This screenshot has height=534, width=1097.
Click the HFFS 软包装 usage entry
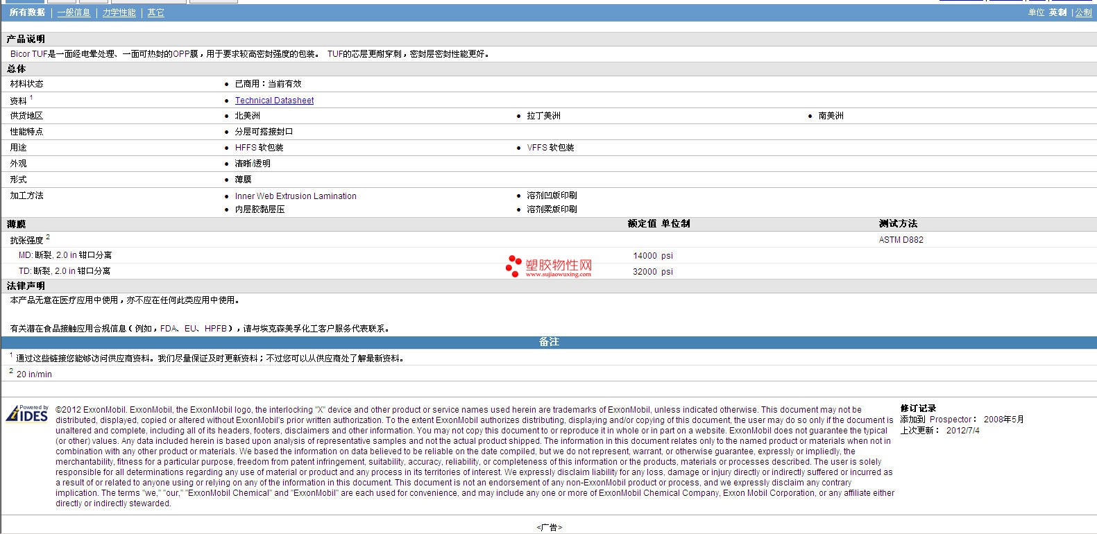260,148
